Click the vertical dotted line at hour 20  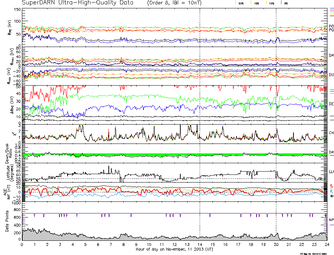click(276, 109)
